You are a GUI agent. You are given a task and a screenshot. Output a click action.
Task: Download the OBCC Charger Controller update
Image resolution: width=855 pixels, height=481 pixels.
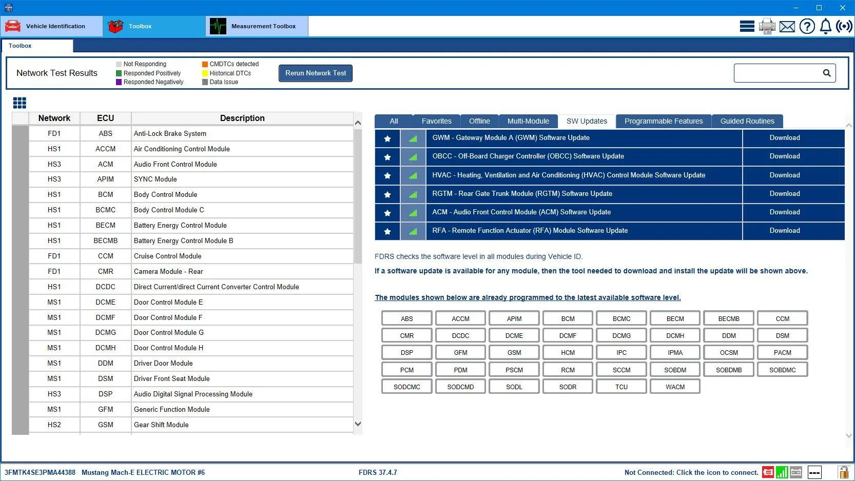[x=785, y=156]
